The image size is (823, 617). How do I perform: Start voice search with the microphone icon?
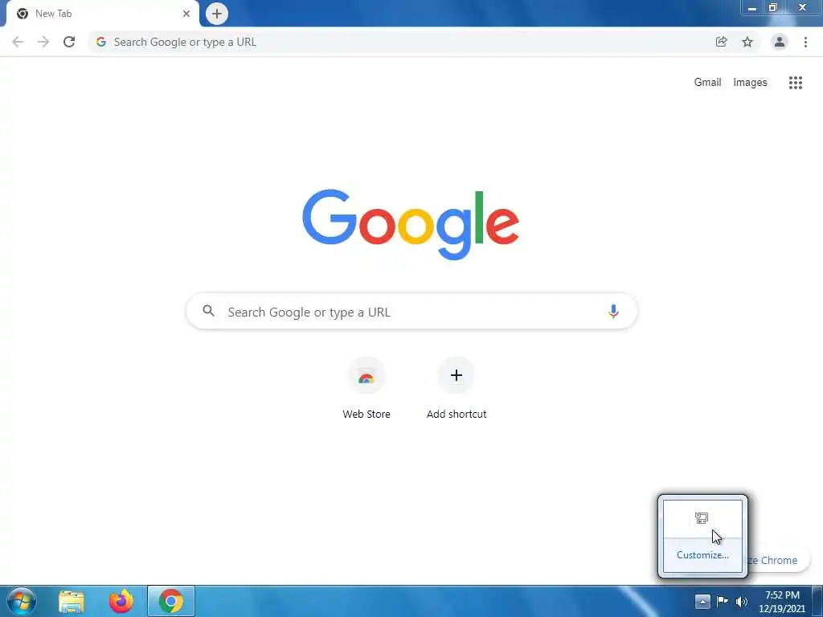coord(613,312)
